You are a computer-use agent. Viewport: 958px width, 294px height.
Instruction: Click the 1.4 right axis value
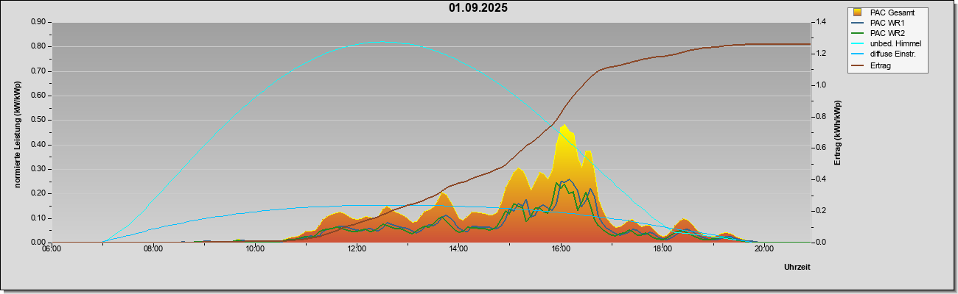[x=822, y=22]
